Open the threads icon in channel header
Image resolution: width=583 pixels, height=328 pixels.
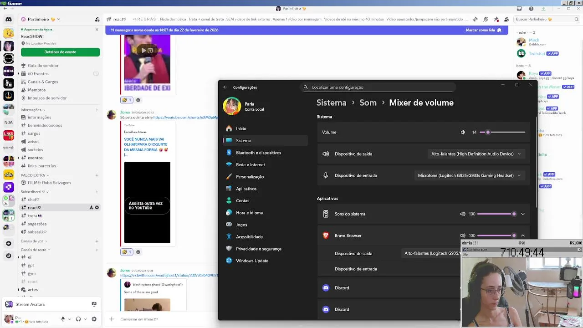[x=475, y=20]
